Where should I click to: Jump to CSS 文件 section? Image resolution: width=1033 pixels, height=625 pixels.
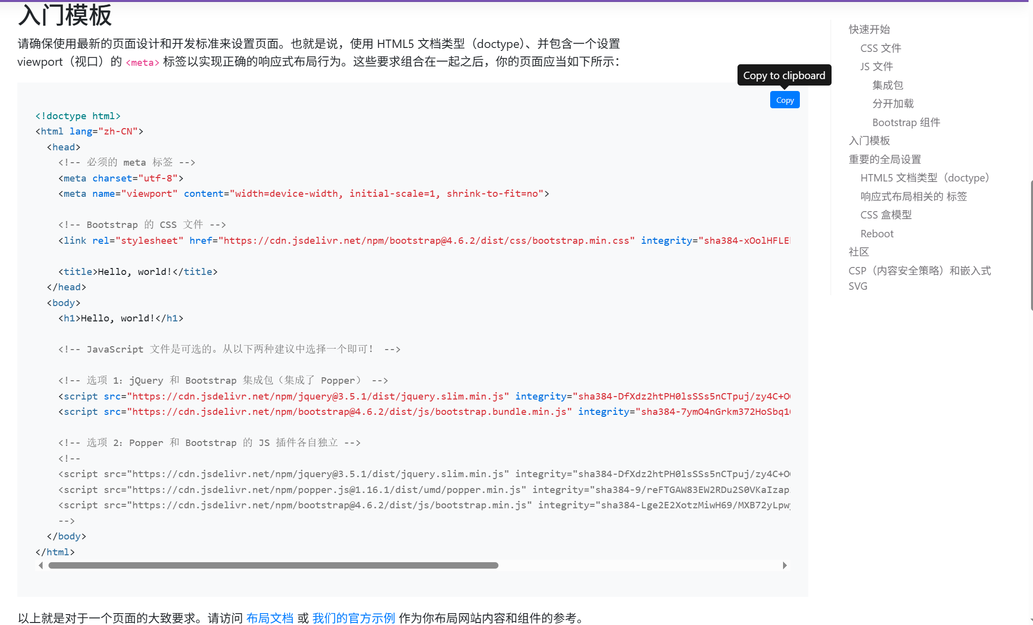point(881,48)
